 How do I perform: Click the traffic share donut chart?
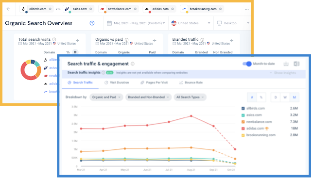31,70
